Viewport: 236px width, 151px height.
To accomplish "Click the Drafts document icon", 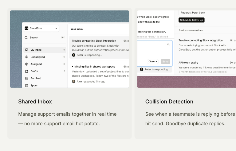I will (27, 71).
